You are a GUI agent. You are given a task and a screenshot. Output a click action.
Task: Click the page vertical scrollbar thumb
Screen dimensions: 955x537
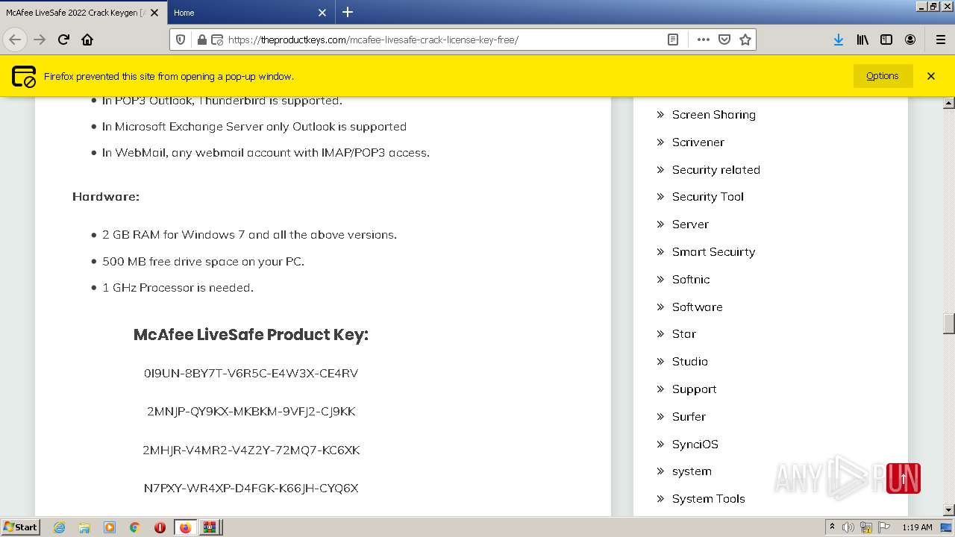click(949, 324)
